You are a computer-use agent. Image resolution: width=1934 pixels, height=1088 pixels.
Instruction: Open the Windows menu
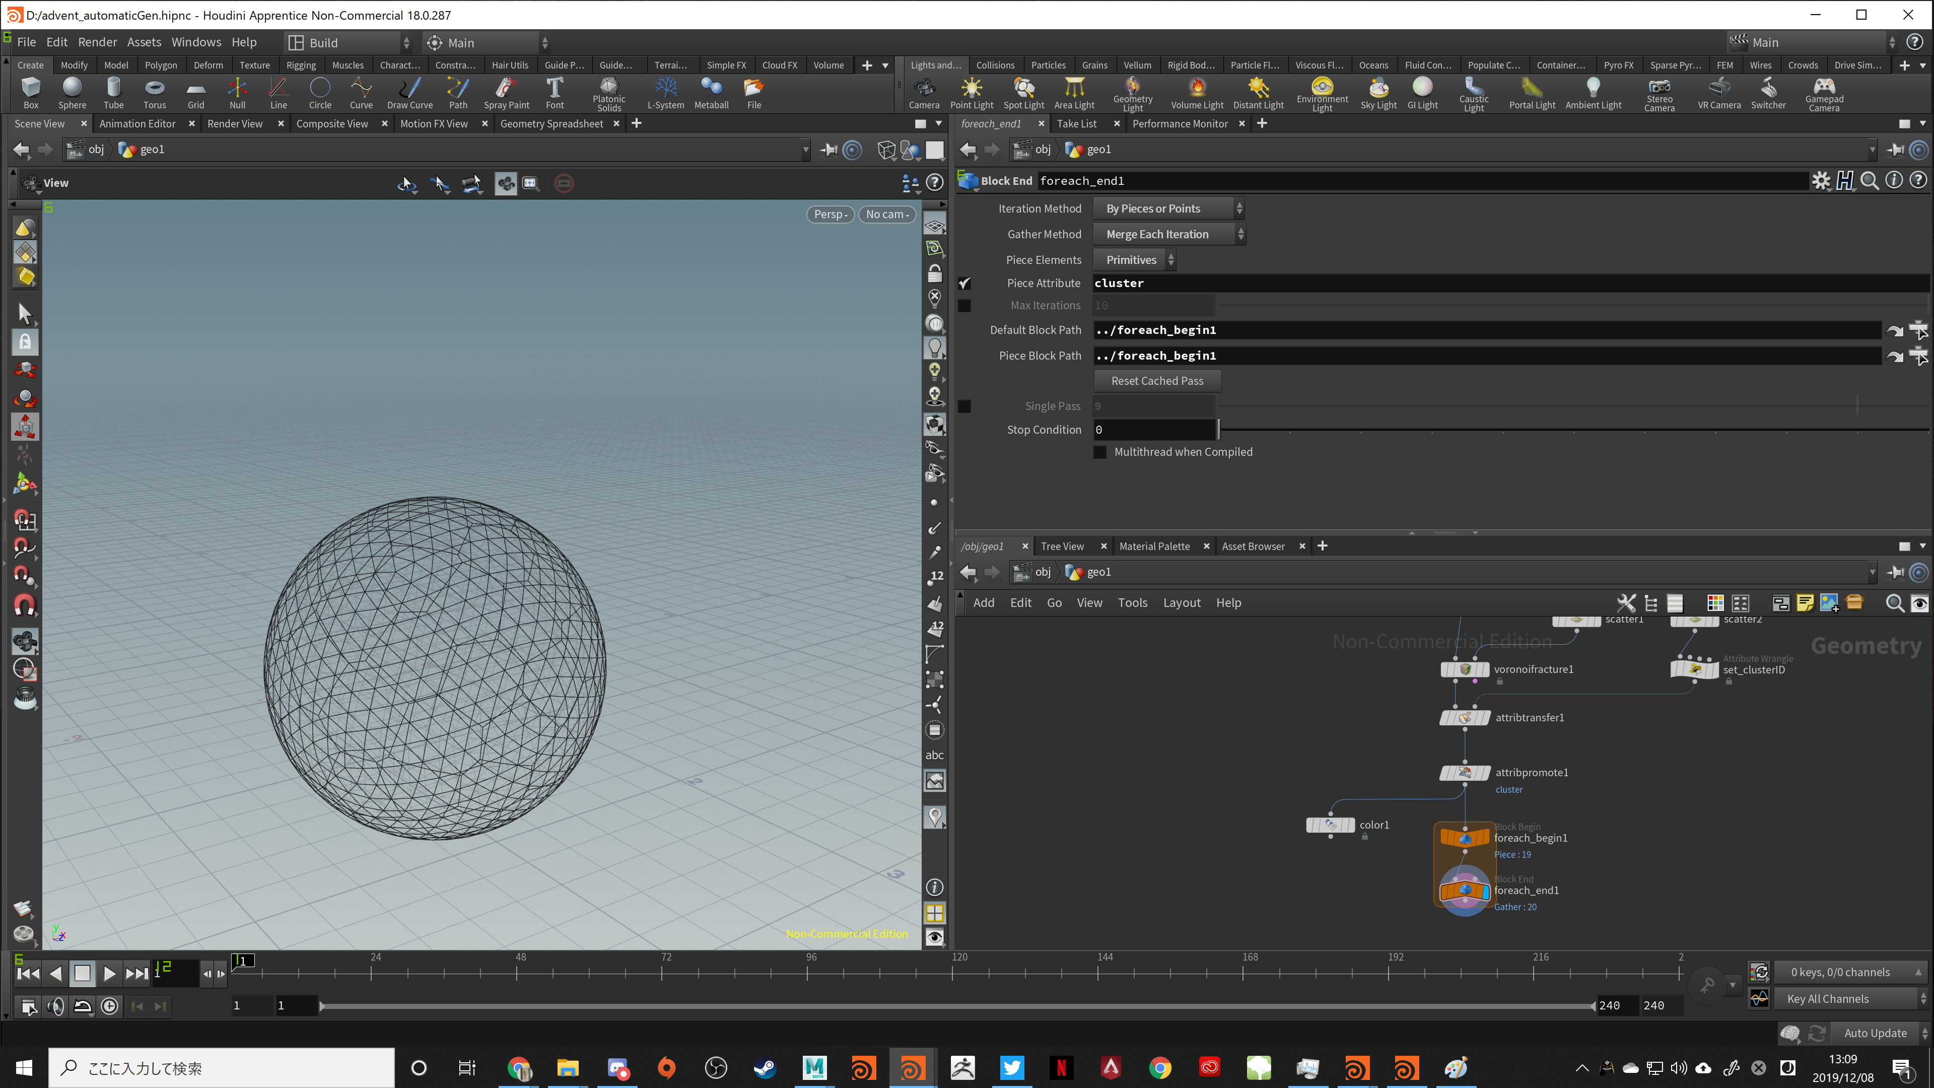tap(196, 42)
